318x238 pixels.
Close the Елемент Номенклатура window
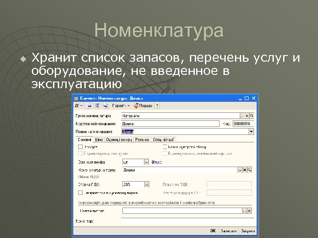[x=254, y=98]
